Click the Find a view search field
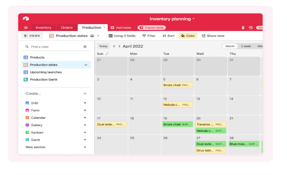 click(52, 47)
